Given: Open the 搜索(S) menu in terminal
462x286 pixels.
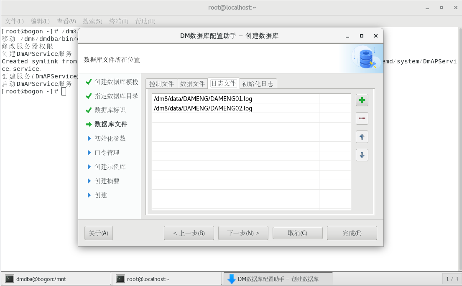Looking at the screenshot, I should click(92, 21).
